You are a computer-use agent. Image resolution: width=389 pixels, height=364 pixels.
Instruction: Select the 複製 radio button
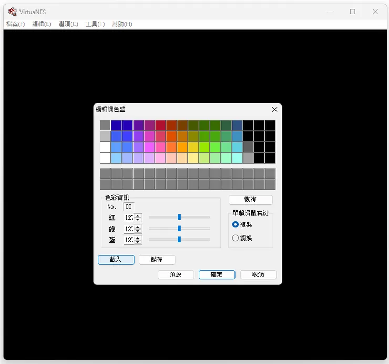pyautogui.click(x=236, y=224)
